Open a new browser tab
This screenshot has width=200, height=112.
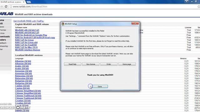click(28, 2)
